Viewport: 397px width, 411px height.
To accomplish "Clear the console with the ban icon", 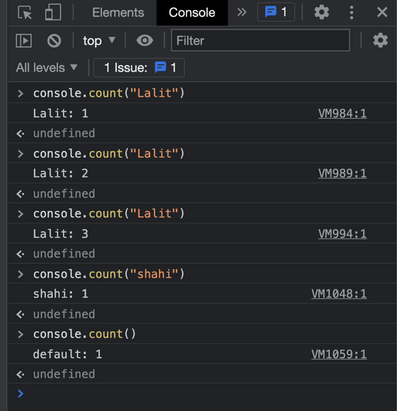I will [x=54, y=41].
